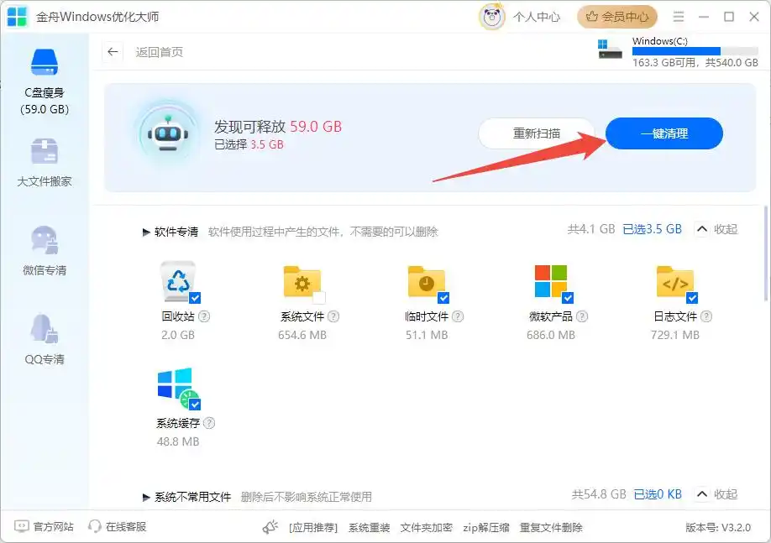This screenshot has height=543, width=771.
Task: Click the 一键清理 cleanup button
Action: (x=663, y=133)
